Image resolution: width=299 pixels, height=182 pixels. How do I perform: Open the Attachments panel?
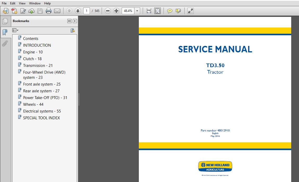5,43
